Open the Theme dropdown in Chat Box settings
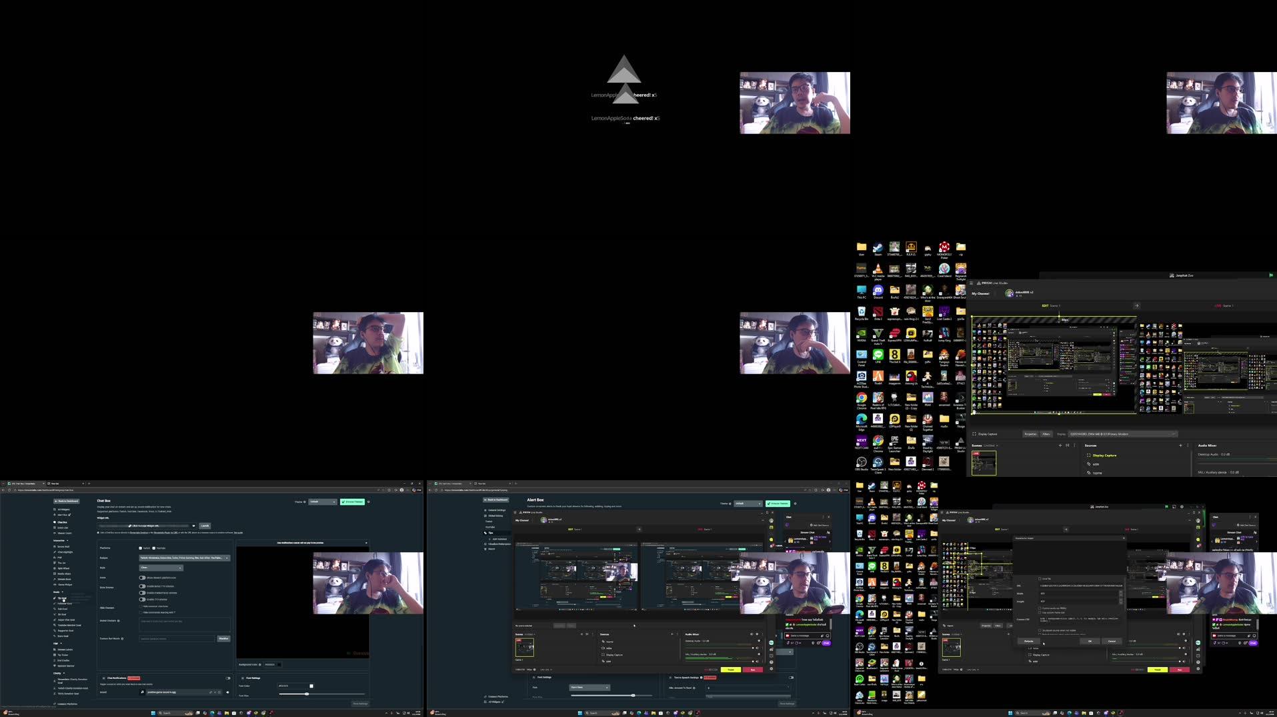This screenshot has height=717, width=1277. pyautogui.click(x=323, y=502)
